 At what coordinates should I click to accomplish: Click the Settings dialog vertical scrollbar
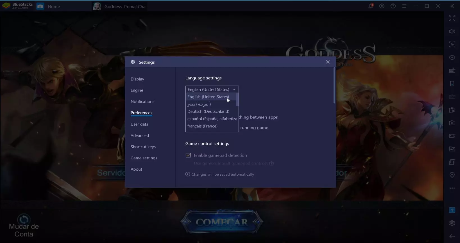click(334, 86)
